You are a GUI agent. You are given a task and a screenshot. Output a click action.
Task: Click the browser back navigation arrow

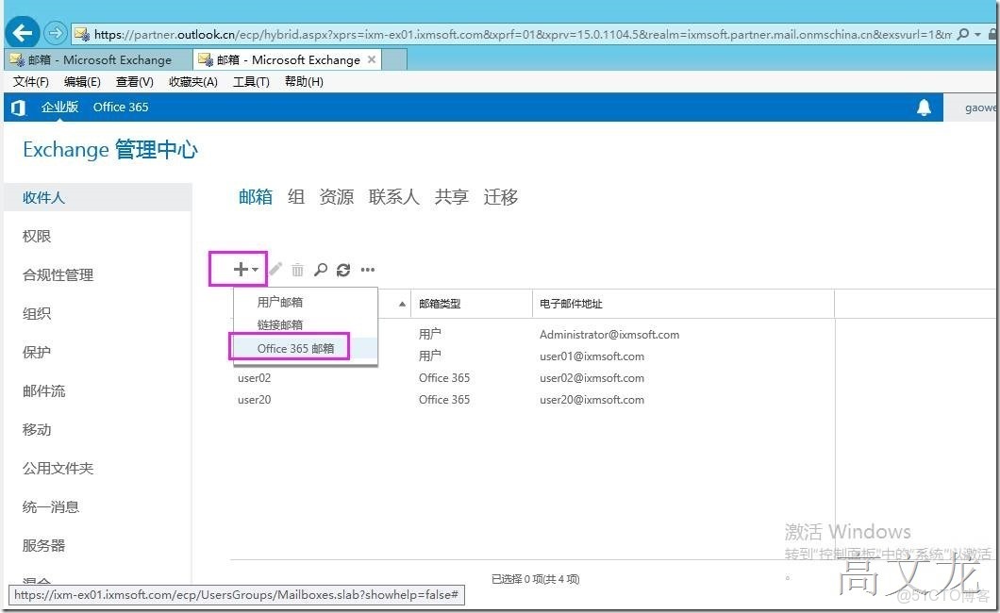tap(20, 32)
